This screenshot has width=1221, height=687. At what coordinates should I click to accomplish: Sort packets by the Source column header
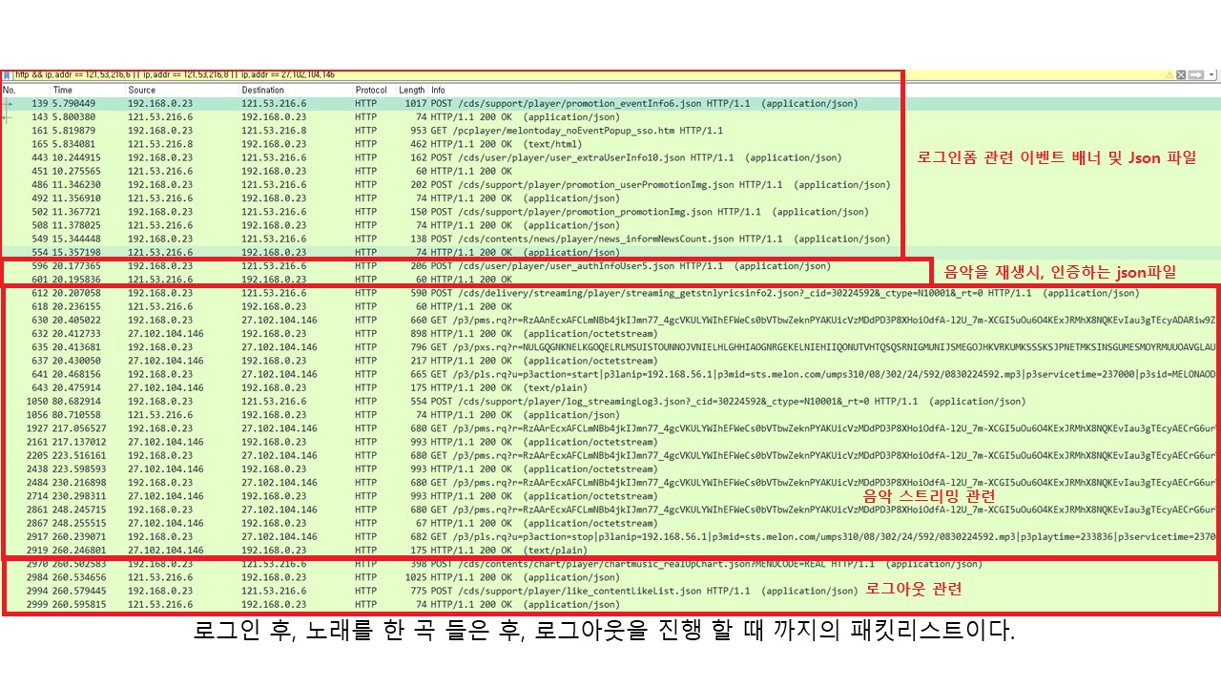[x=182, y=90]
